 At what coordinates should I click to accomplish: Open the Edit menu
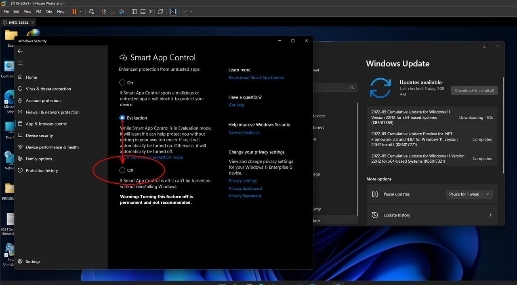click(17, 12)
